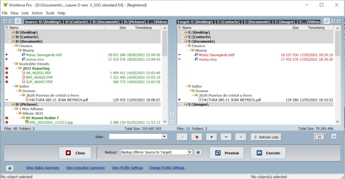The image size is (345, 179).
Task: Collapse the E:\Documents\ target folder
Action: (182, 41)
